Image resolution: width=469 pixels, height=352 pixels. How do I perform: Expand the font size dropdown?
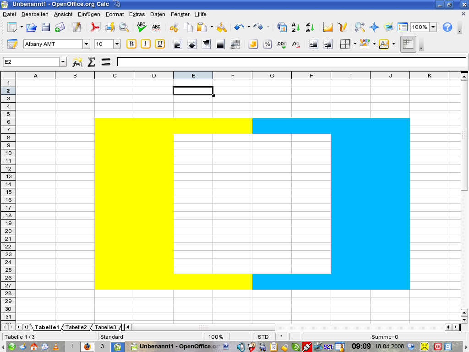pos(117,44)
